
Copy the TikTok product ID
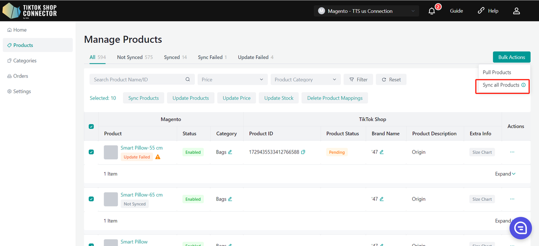[x=303, y=152]
